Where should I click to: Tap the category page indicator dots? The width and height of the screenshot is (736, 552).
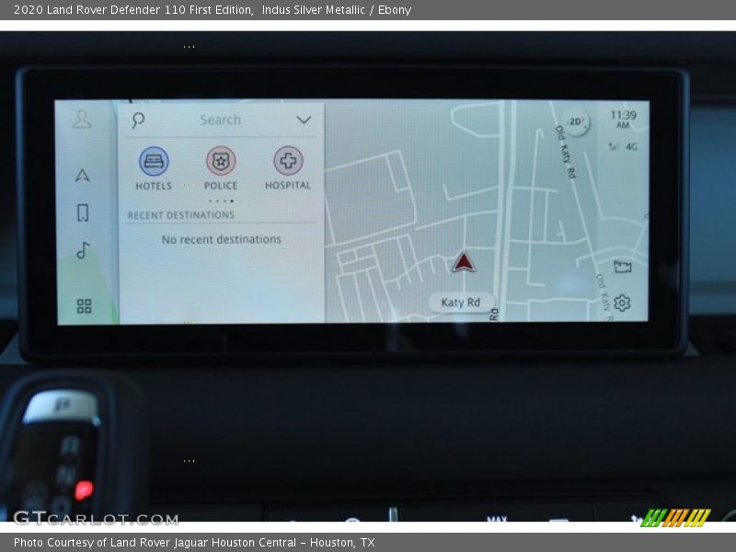pos(221,201)
